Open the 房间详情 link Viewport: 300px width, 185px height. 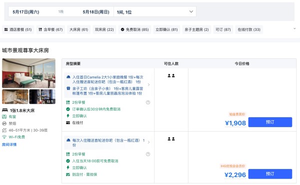click(x=9, y=145)
